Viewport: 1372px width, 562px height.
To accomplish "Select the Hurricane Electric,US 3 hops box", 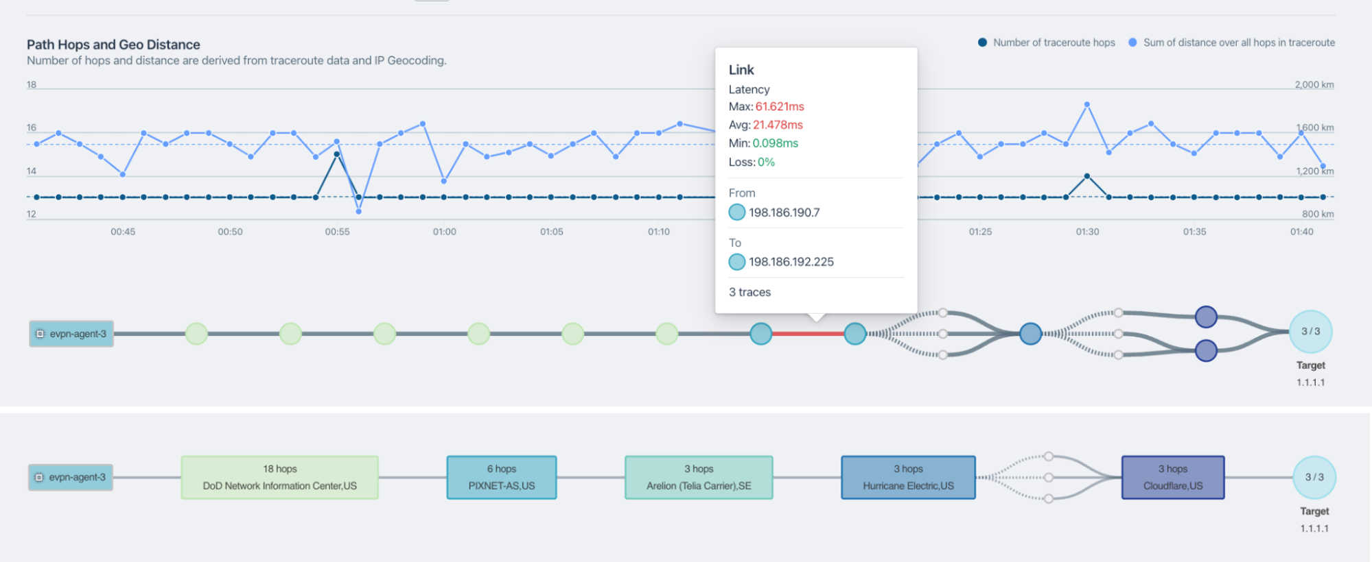I will click(908, 478).
